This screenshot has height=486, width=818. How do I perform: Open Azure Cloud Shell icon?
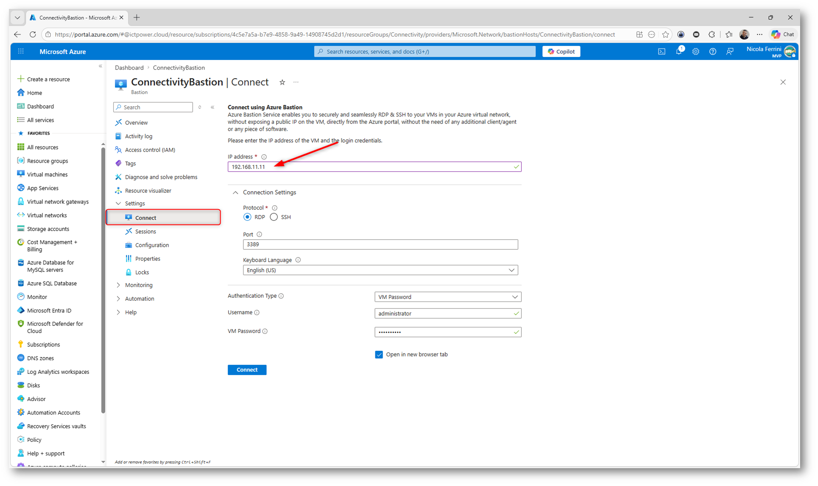click(661, 51)
